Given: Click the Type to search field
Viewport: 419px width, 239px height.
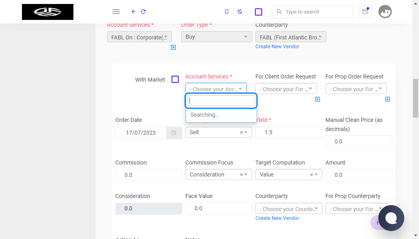Looking at the screenshot, I should [312, 12].
